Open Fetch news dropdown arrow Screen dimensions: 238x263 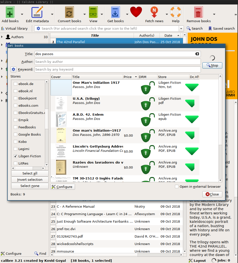pos(167,14)
